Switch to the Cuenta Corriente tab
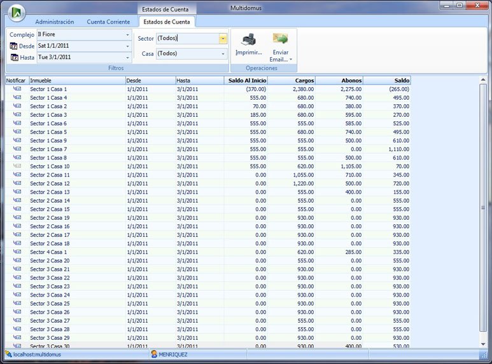This screenshot has height=364, width=492. (x=108, y=22)
